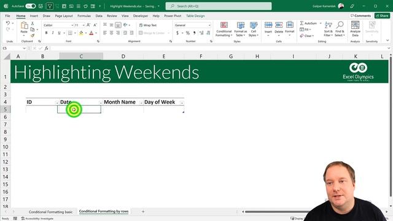Click the Delete cells icon

(279, 25)
